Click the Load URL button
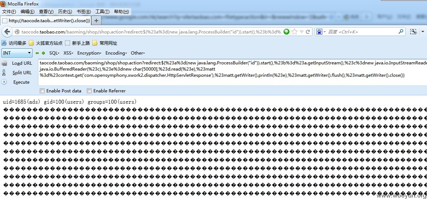 [22, 63]
